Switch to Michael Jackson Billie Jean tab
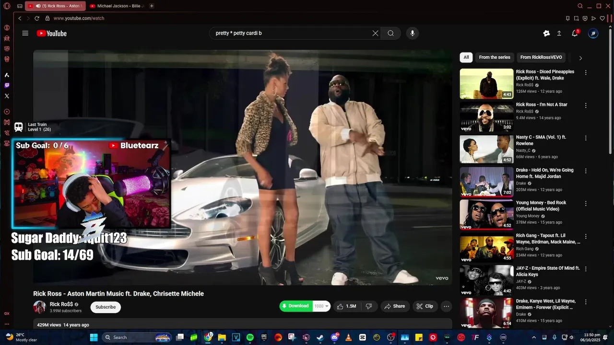The image size is (614, 345). (x=117, y=6)
